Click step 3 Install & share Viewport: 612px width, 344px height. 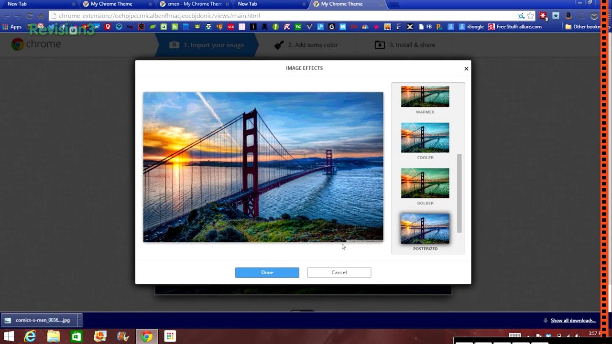click(405, 45)
